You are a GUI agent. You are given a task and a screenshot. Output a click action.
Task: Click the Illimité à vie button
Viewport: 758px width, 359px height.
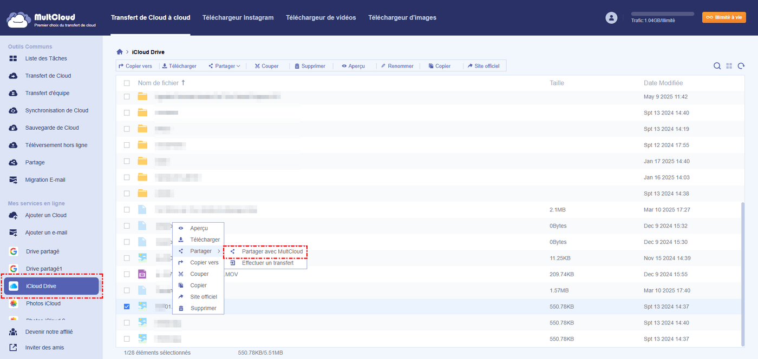click(x=724, y=17)
